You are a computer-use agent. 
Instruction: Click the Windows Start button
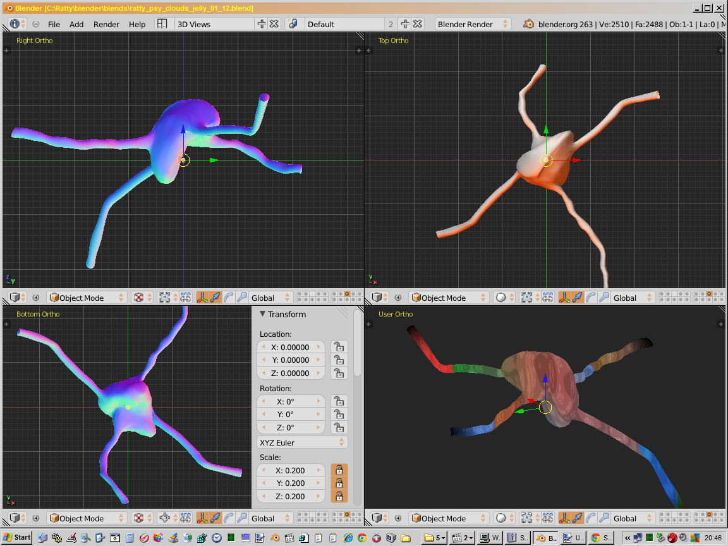pyautogui.click(x=17, y=538)
